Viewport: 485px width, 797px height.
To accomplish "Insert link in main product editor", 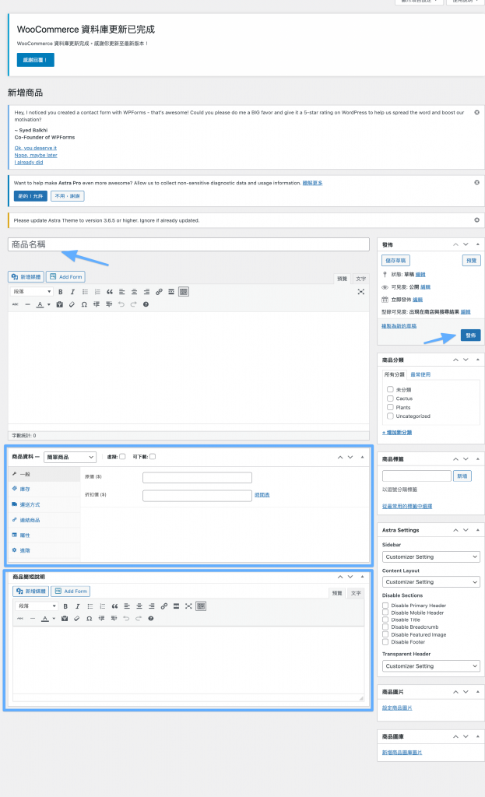I will pos(159,292).
